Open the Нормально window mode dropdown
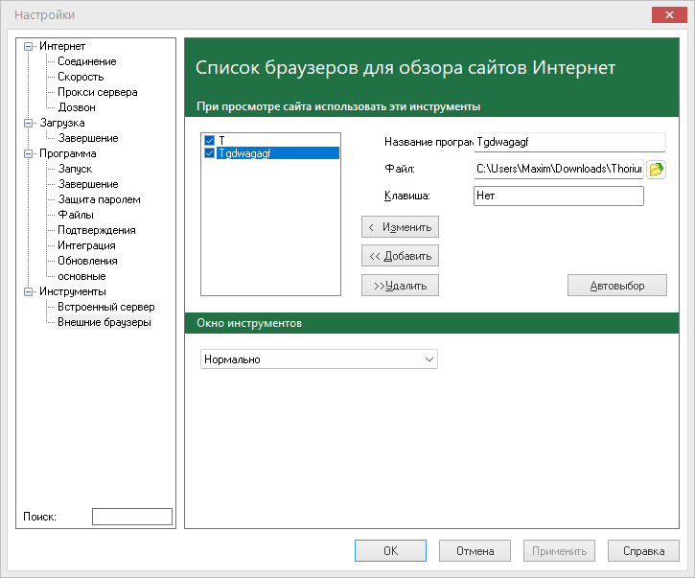Image resolution: width=695 pixels, height=578 pixels. coord(319,359)
